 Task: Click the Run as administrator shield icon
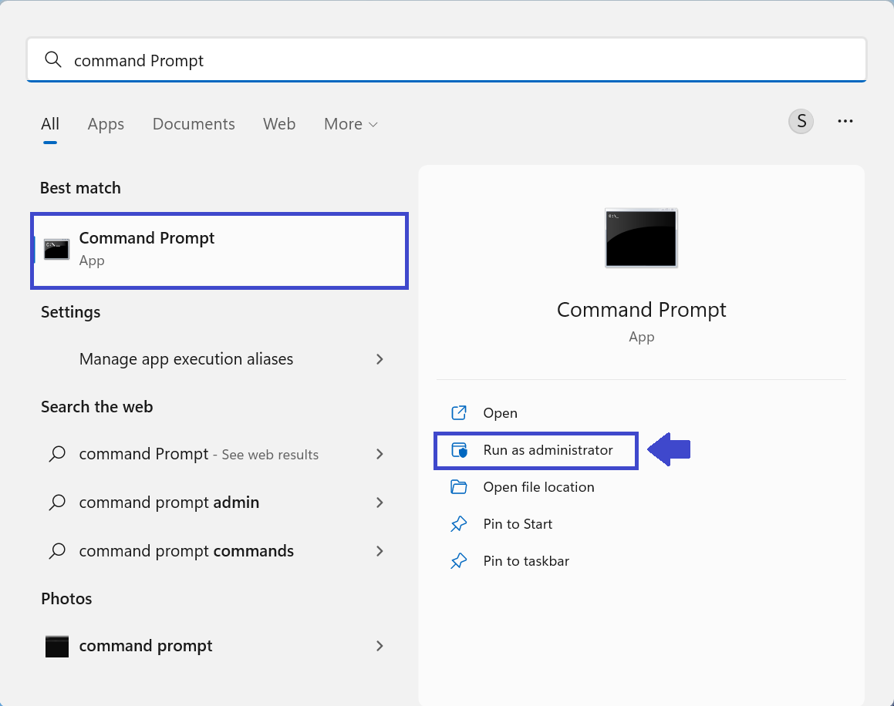tap(459, 450)
